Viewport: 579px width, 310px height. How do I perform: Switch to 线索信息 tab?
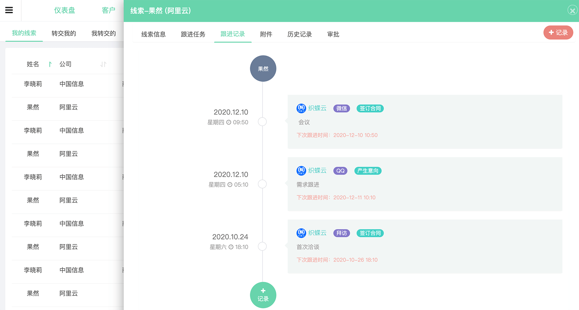click(x=153, y=34)
